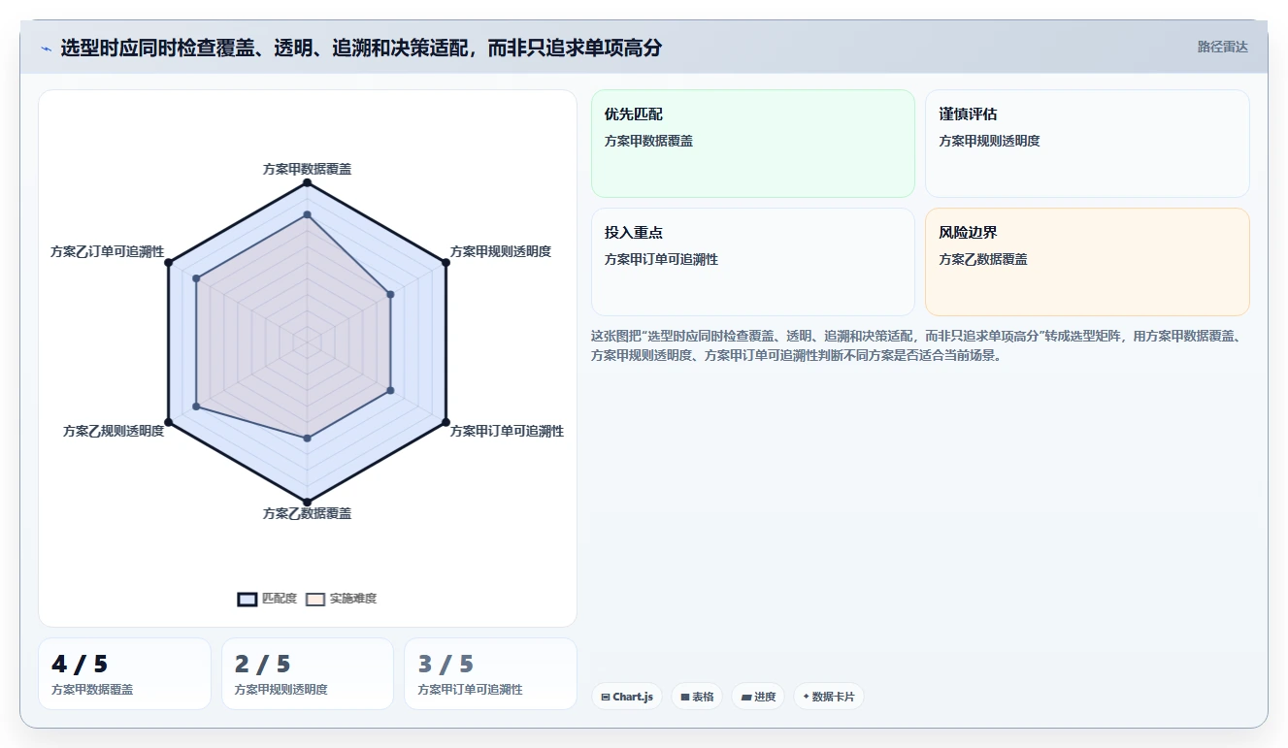Viewport: 1288px width, 748px height.
Task: Open the 投入重点 card
Action: point(753,262)
